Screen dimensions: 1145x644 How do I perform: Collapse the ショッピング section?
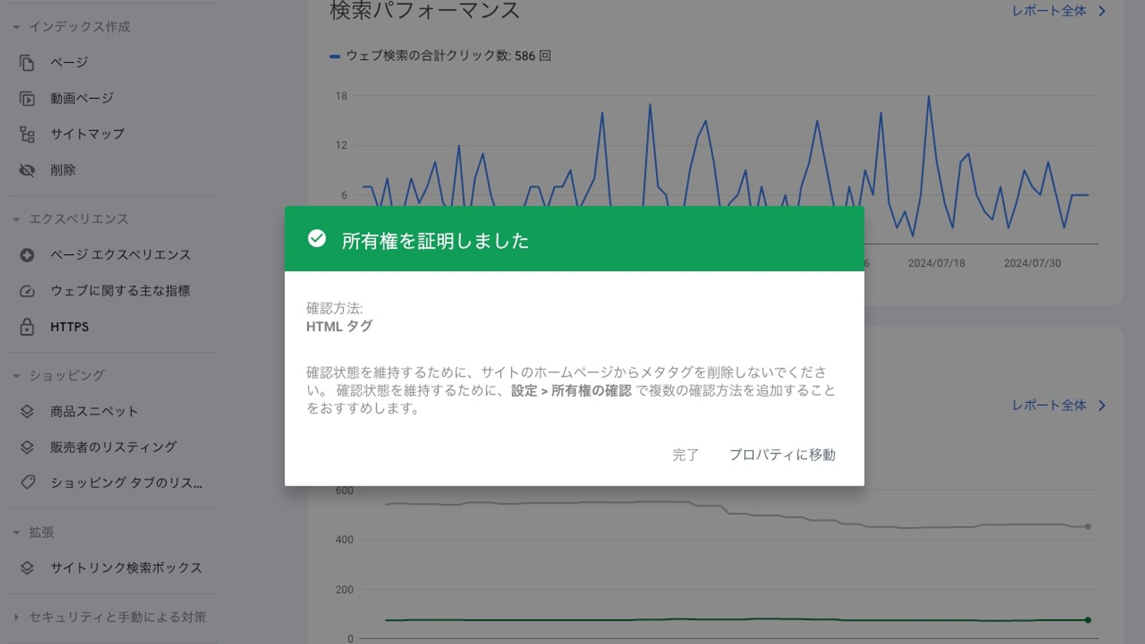pyautogui.click(x=16, y=376)
